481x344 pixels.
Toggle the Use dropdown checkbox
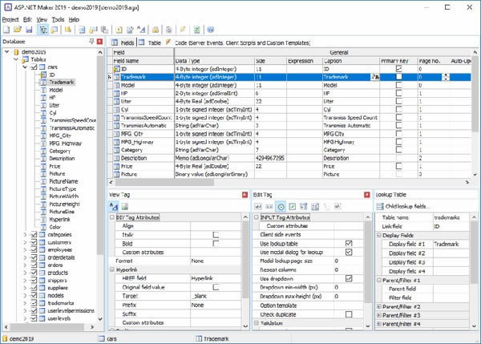(349, 278)
